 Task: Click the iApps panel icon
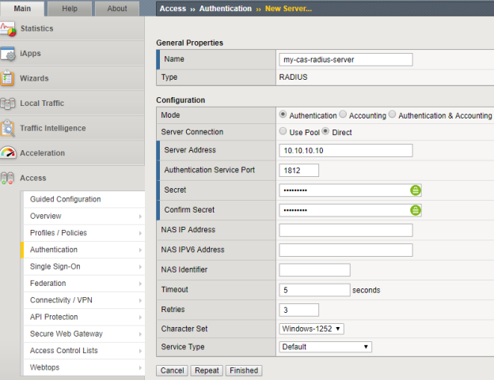[x=9, y=54]
